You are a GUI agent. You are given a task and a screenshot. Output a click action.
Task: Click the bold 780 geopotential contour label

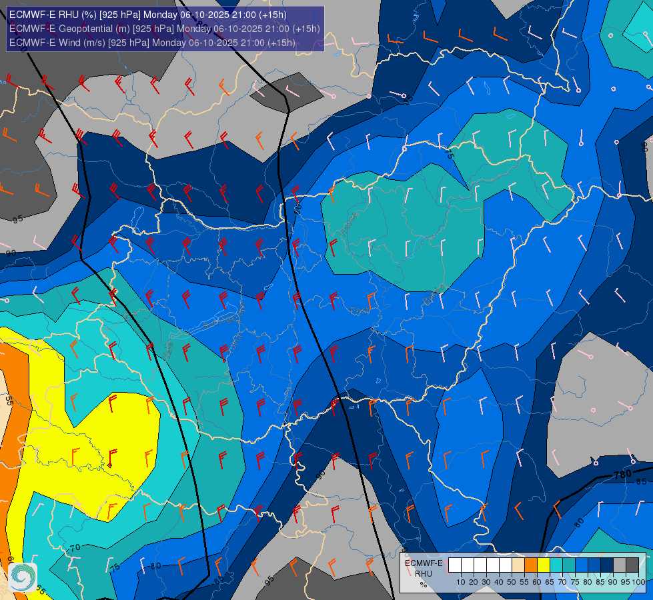pos(623,474)
